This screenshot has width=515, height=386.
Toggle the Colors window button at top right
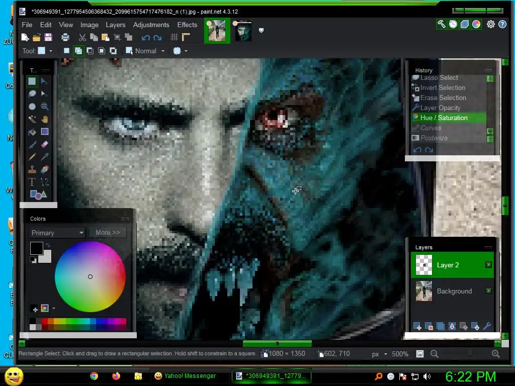point(476,24)
